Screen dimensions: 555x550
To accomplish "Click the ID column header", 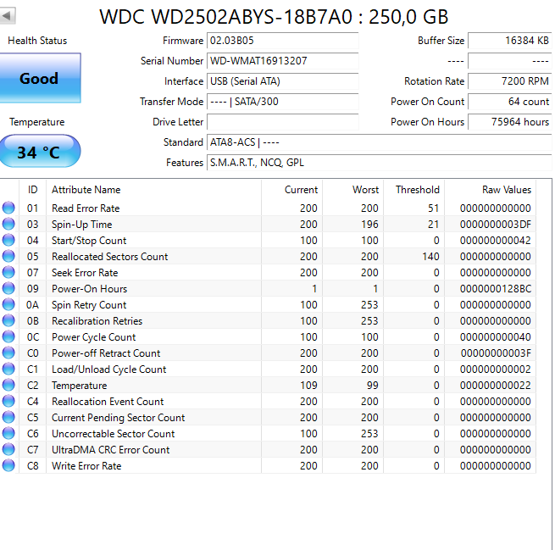I will coord(32,190).
